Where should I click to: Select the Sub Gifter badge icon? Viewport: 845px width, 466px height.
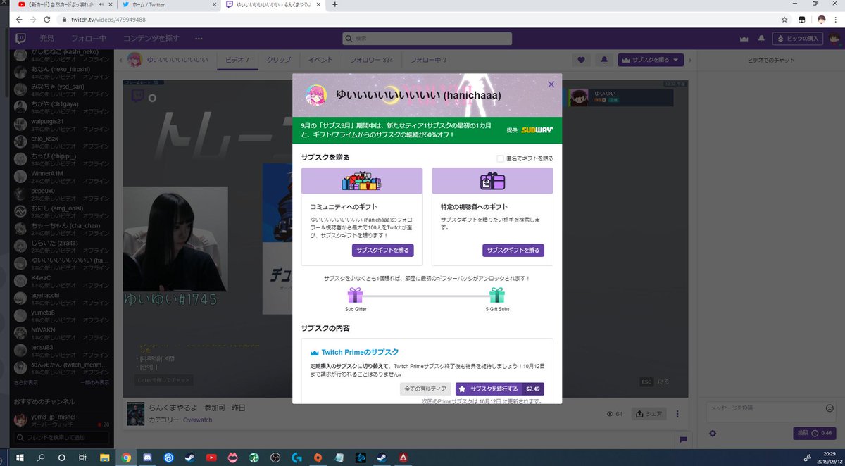tap(355, 295)
